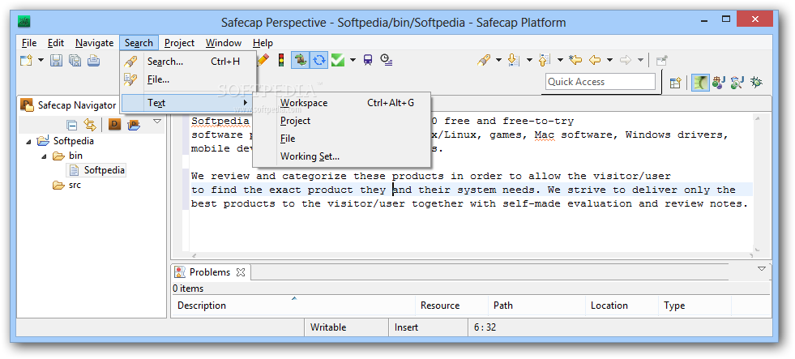Image resolution: width=795 pixels, height=359 pixels.
Task: Click the pencil edit toolbar icon
Action: click(263, 60)
